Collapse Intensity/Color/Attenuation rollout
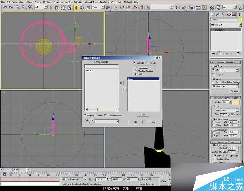This screenshot has height=191, width=244. pos(226,98)
